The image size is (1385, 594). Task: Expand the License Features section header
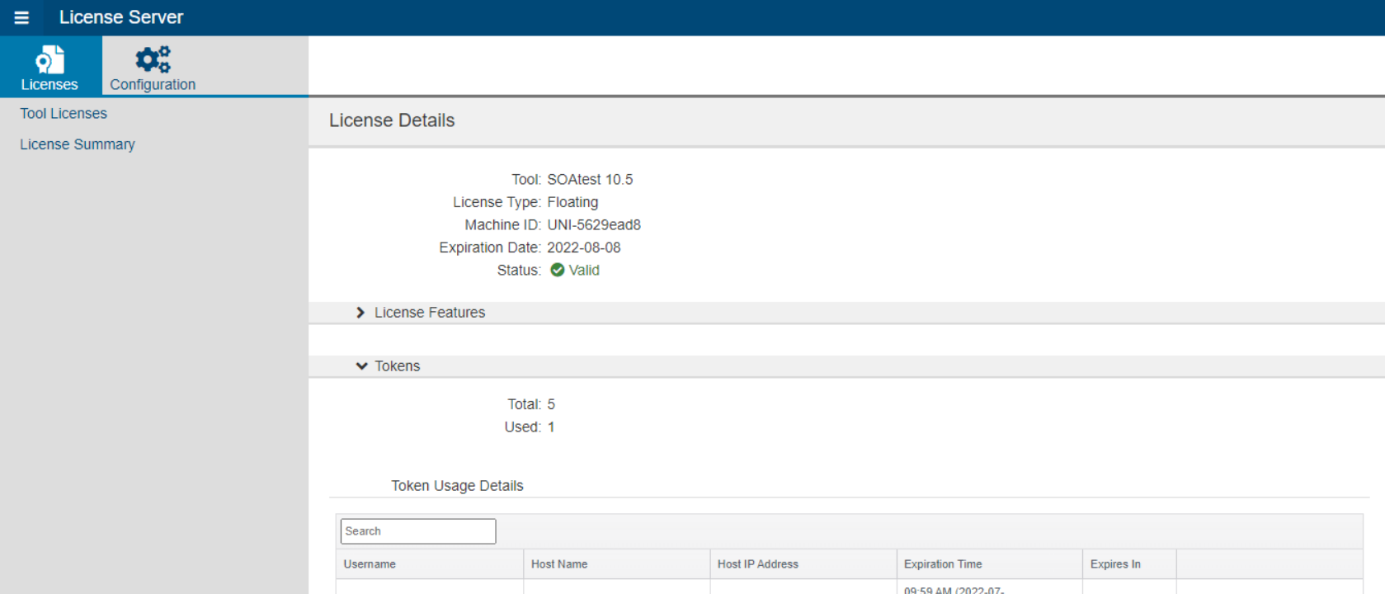pyautogui.click(x=846, y=313)
